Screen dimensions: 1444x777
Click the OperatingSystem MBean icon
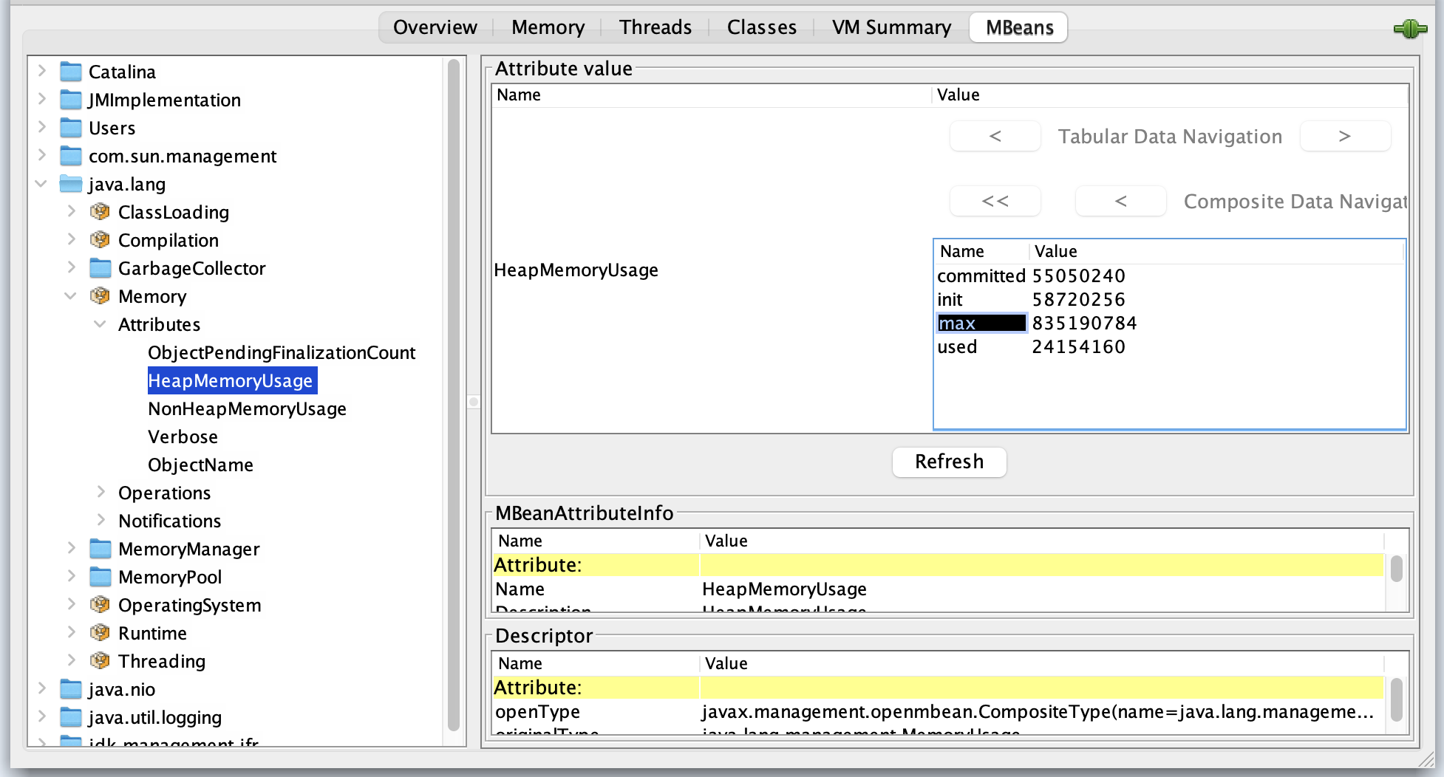100,606
